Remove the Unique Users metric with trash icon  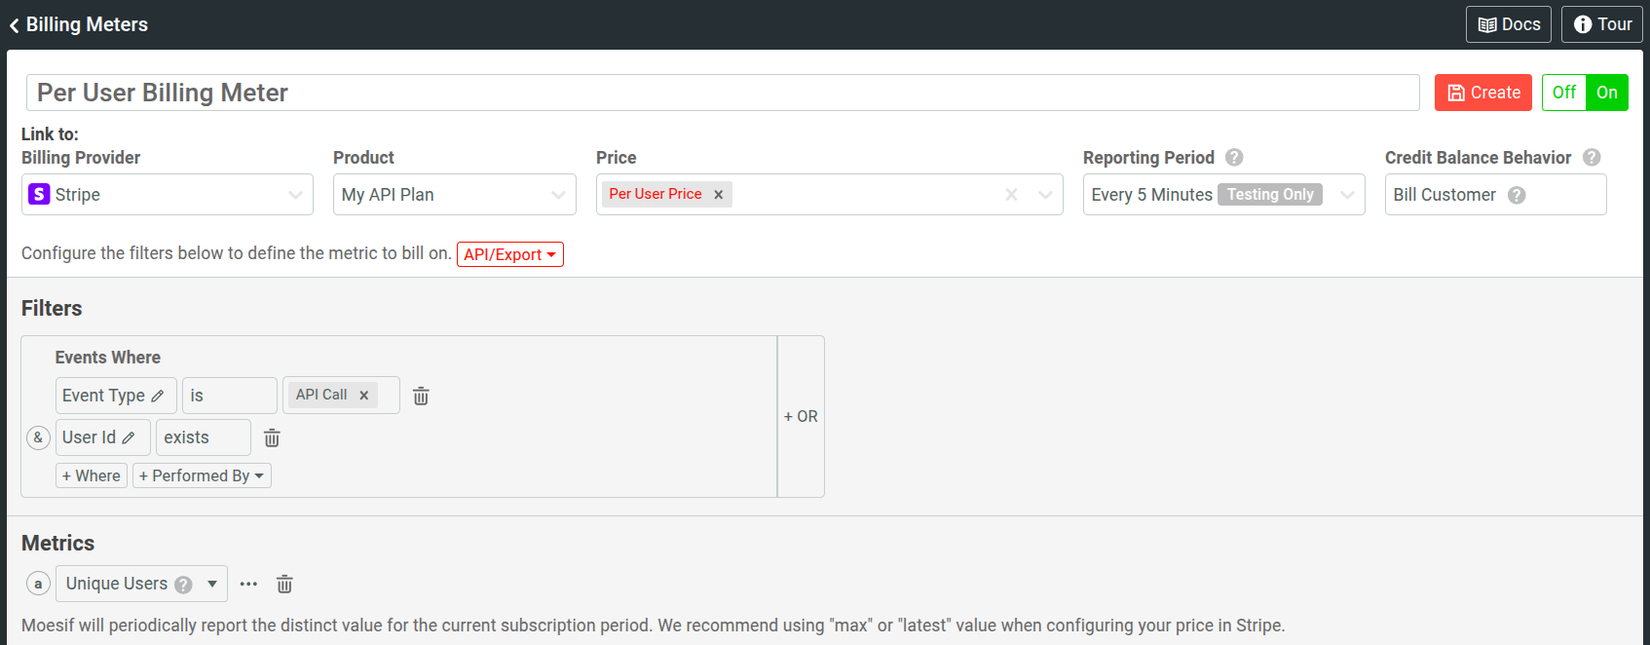point(283,583)
